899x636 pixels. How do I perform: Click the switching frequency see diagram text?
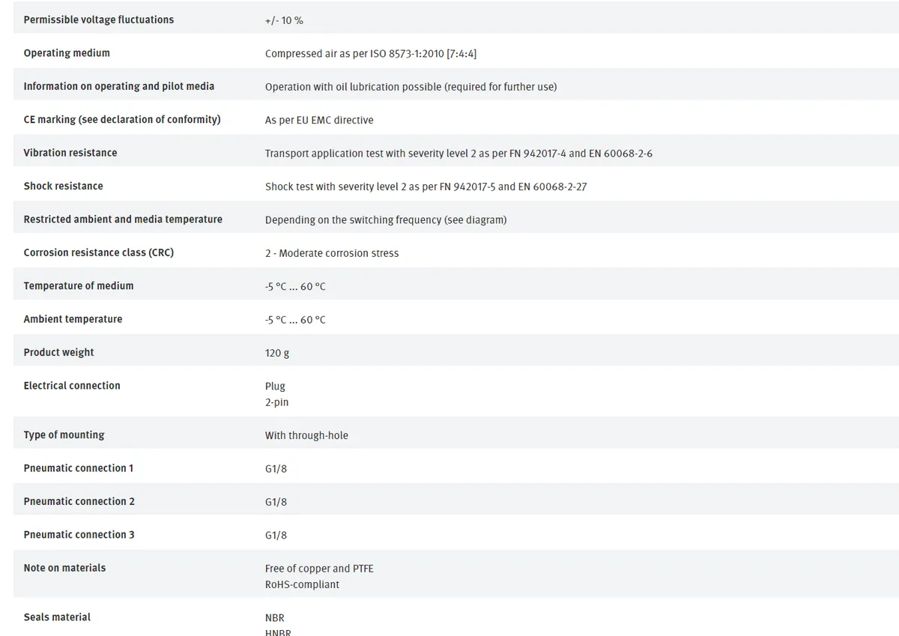point(386,219)
